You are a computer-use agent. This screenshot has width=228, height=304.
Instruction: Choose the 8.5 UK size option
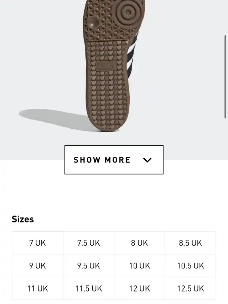coord(190,243)
